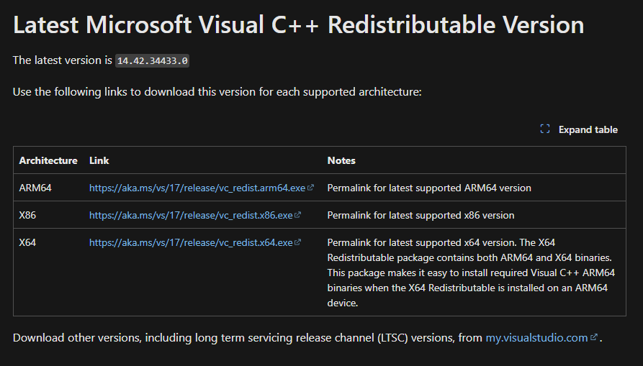Viewport: 643px width, 366px height.
Task: Click the X86 architecture cell
Action: (x=28, y=215)
